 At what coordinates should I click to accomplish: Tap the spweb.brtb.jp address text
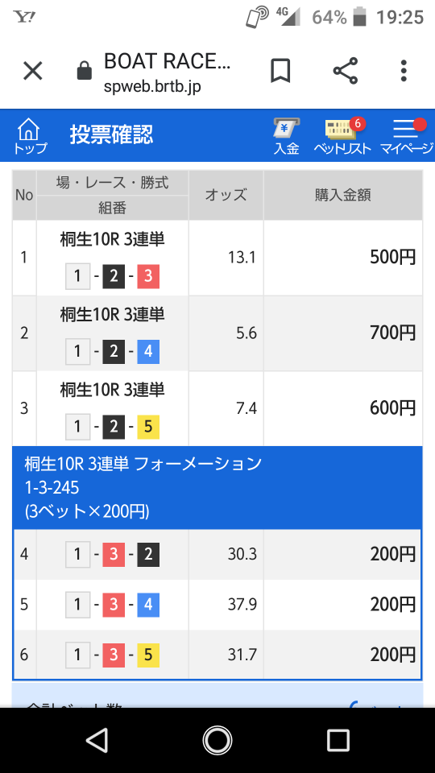tap(153, 87)
